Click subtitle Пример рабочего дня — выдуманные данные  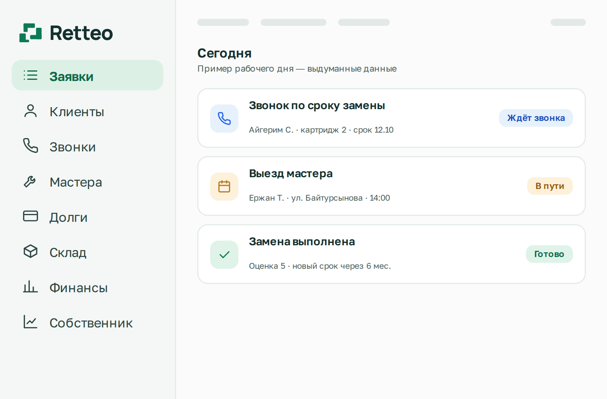297,69
